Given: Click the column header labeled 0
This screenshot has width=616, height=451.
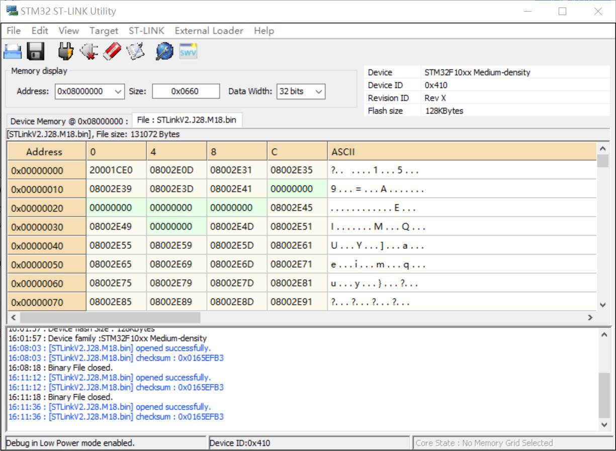Looking at the screenshot, I should point(117,152).
